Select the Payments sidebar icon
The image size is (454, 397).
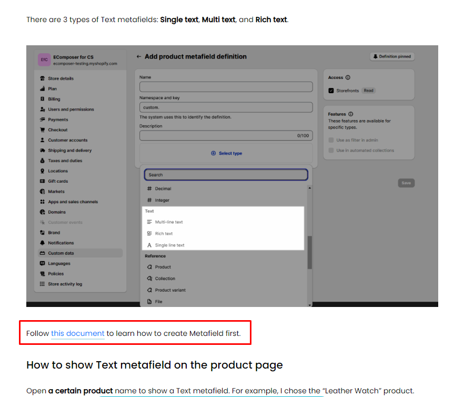pos(43,120)
